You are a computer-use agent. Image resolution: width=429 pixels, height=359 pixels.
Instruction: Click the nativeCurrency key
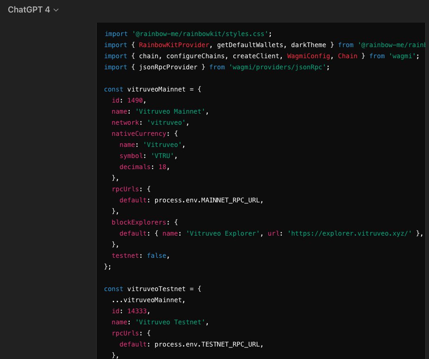point(139,134)
